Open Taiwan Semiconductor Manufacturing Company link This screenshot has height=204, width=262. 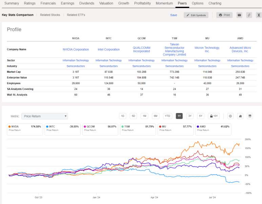tap(174, 49)
